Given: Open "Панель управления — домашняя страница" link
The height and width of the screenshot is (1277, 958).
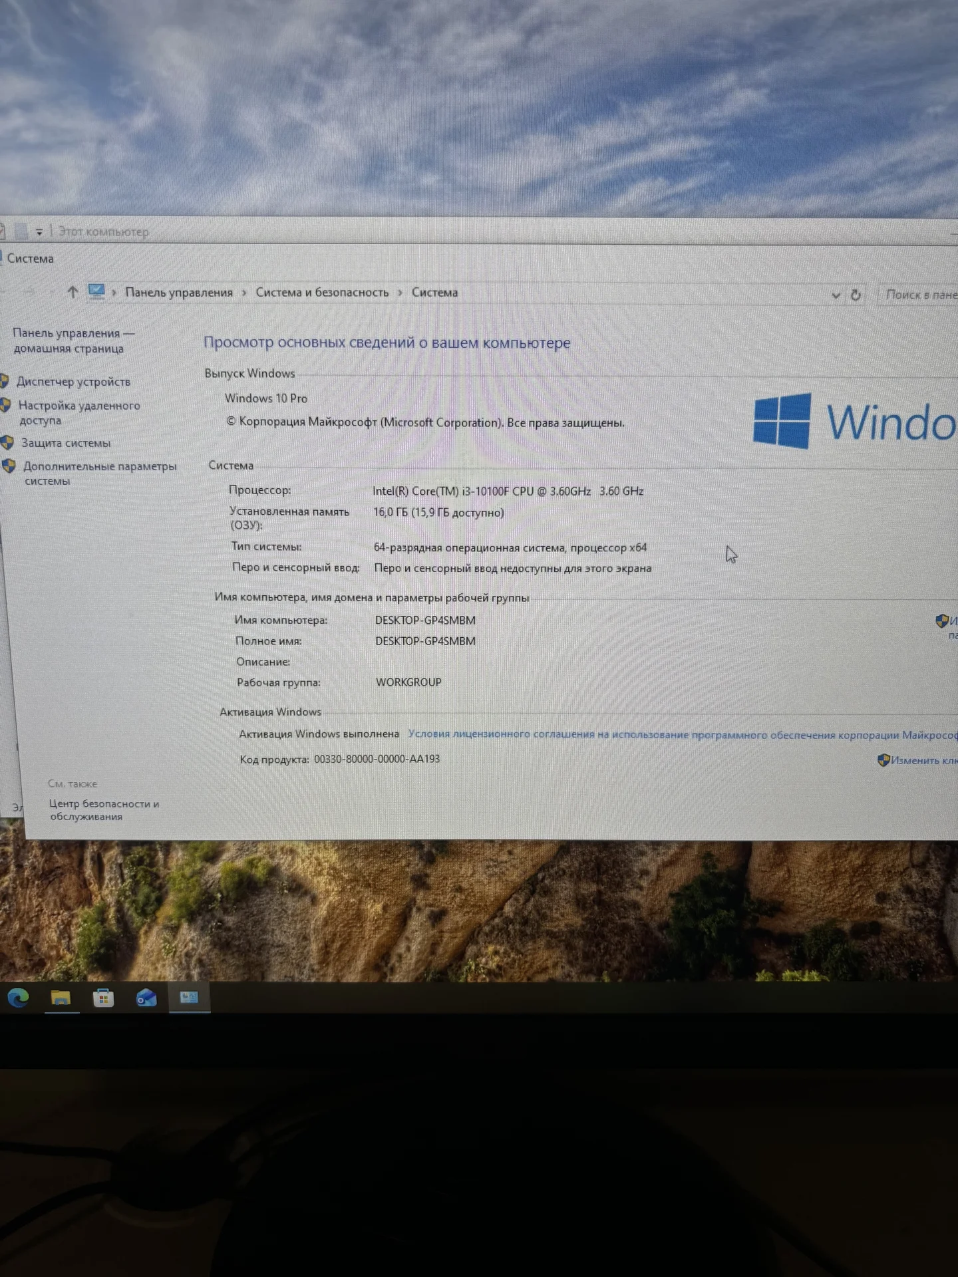Looking at the screenshot, I should [73, 341].
